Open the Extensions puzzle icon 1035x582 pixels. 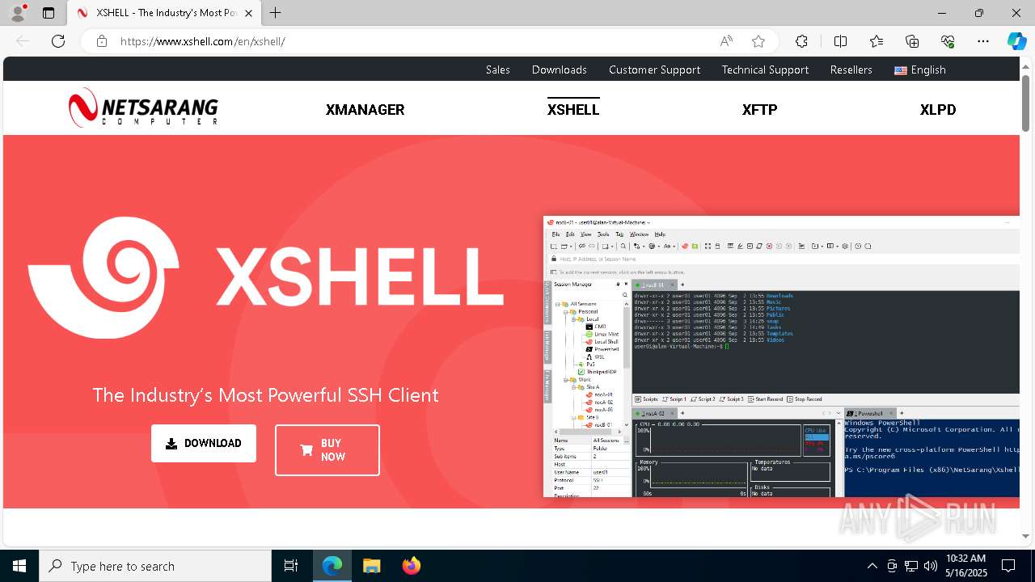(801, 41)
